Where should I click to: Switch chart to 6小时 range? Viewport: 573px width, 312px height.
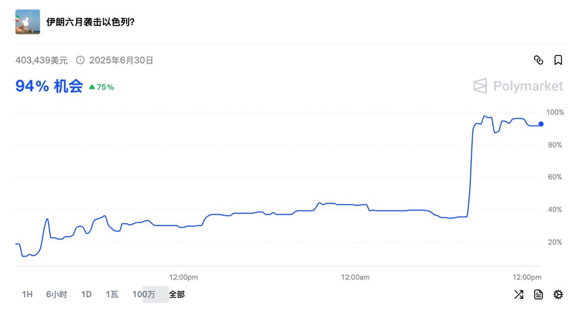56,294
